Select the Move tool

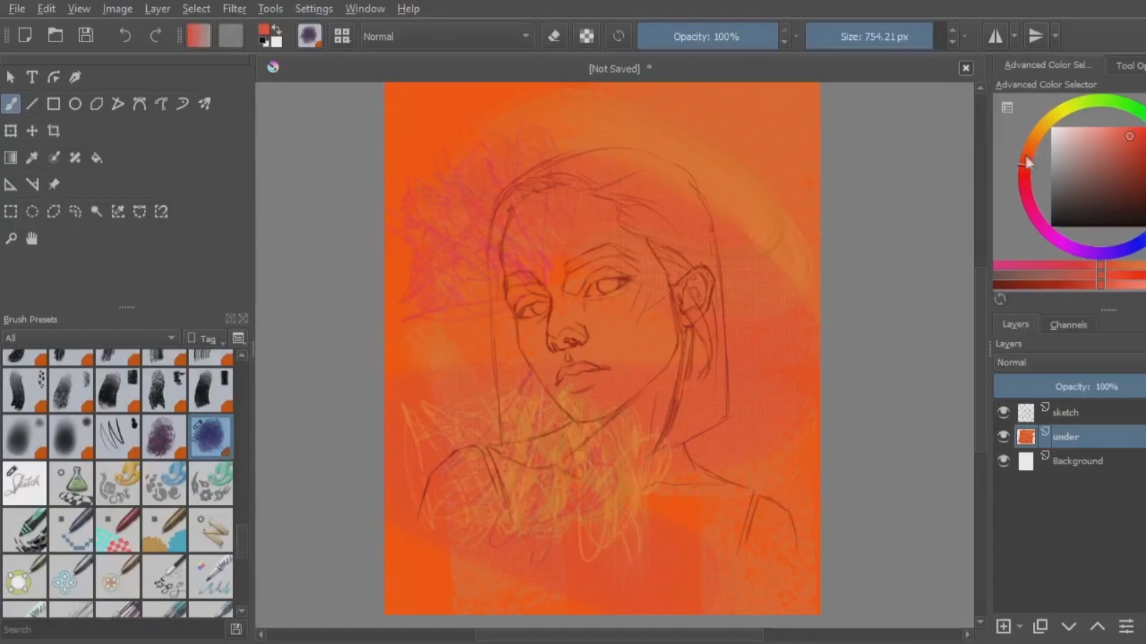32,131
